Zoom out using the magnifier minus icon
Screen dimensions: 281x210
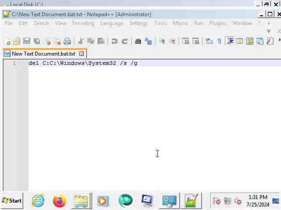click(172, 41)
